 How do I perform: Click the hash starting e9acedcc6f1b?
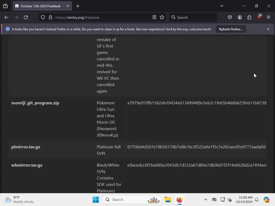coord(197,165)
